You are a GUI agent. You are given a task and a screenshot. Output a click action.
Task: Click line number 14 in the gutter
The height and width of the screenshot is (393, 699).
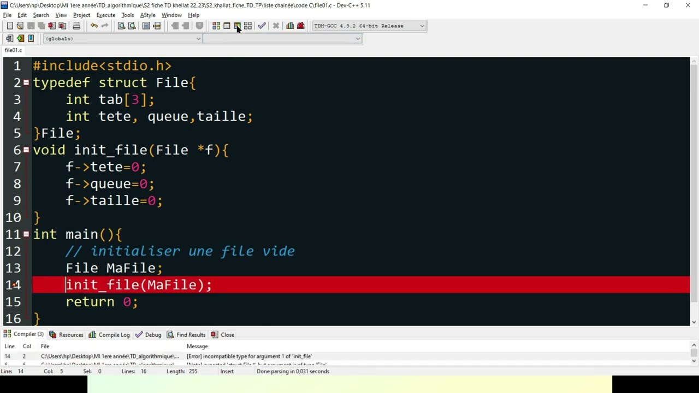(x=13, y=285)
